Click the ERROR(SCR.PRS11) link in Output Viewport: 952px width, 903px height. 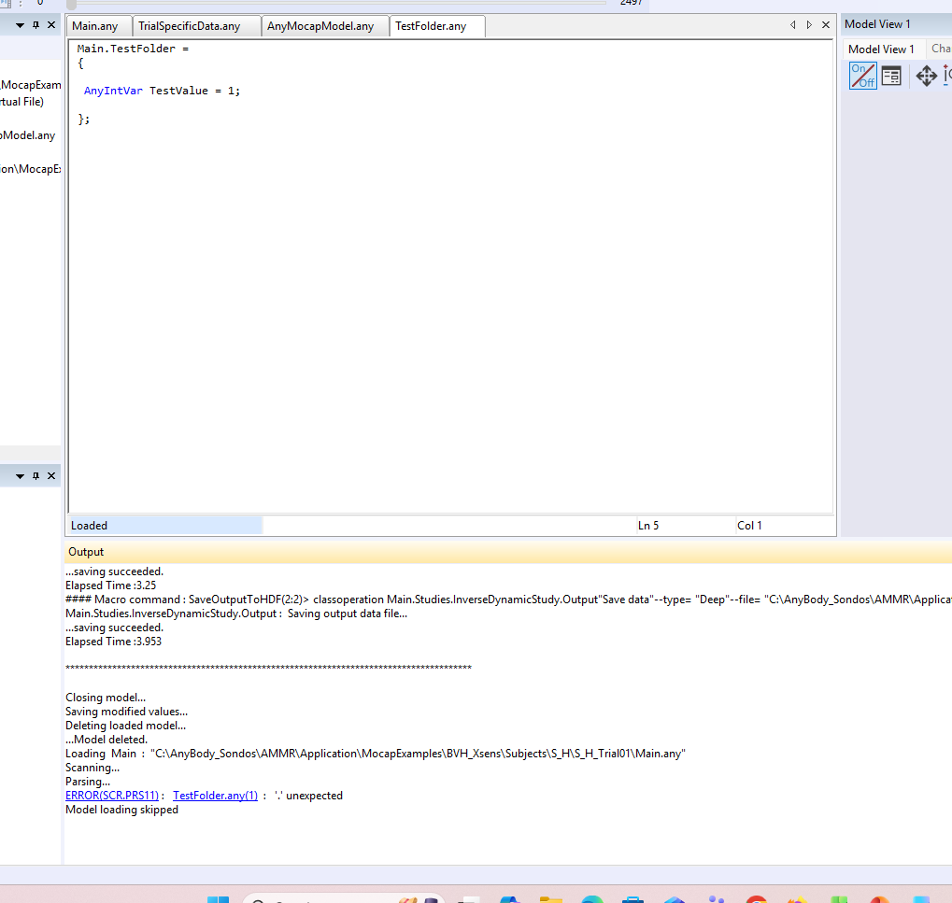coord(108,796)
